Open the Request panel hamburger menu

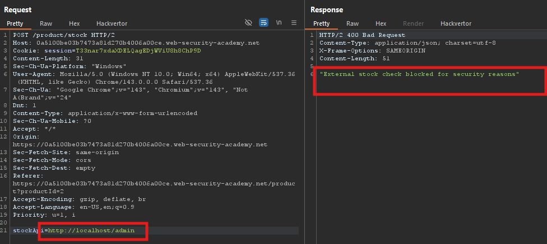pos(294,22)
